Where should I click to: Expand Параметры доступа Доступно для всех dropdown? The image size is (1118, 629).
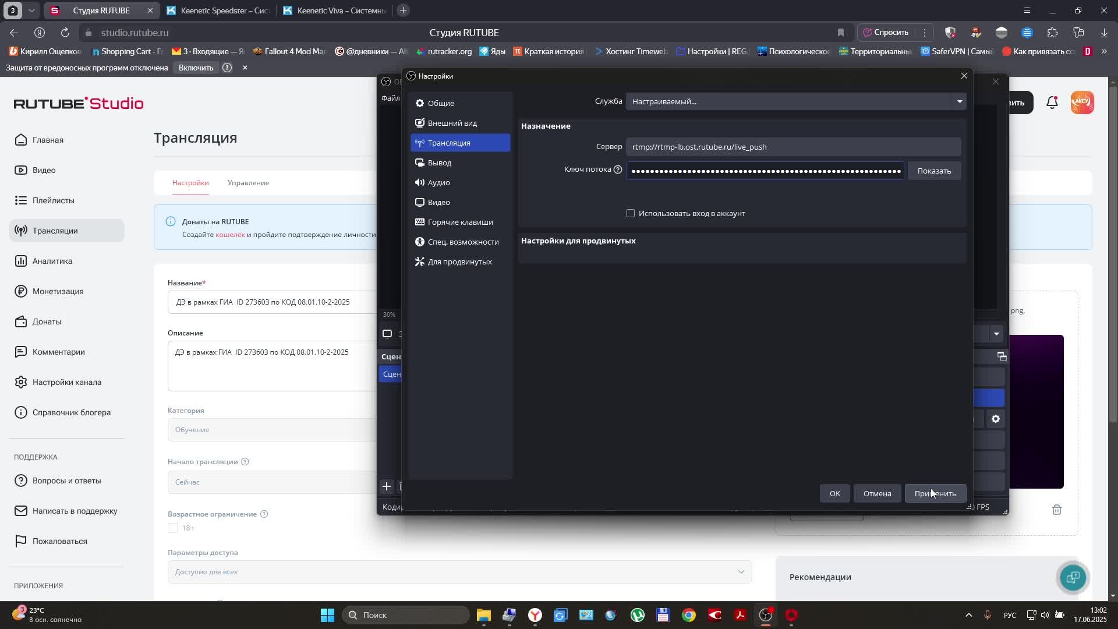pos(459,572)
